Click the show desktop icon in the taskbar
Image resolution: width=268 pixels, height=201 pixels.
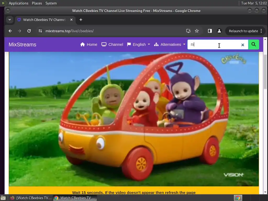click(3, 198)
